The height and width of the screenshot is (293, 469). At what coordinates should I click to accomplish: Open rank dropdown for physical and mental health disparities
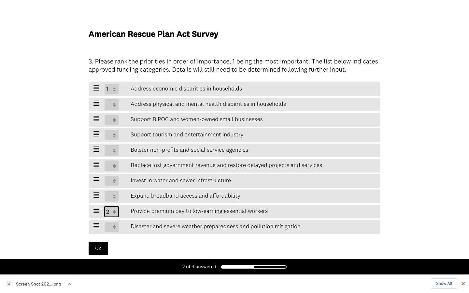tap(111, 105)
